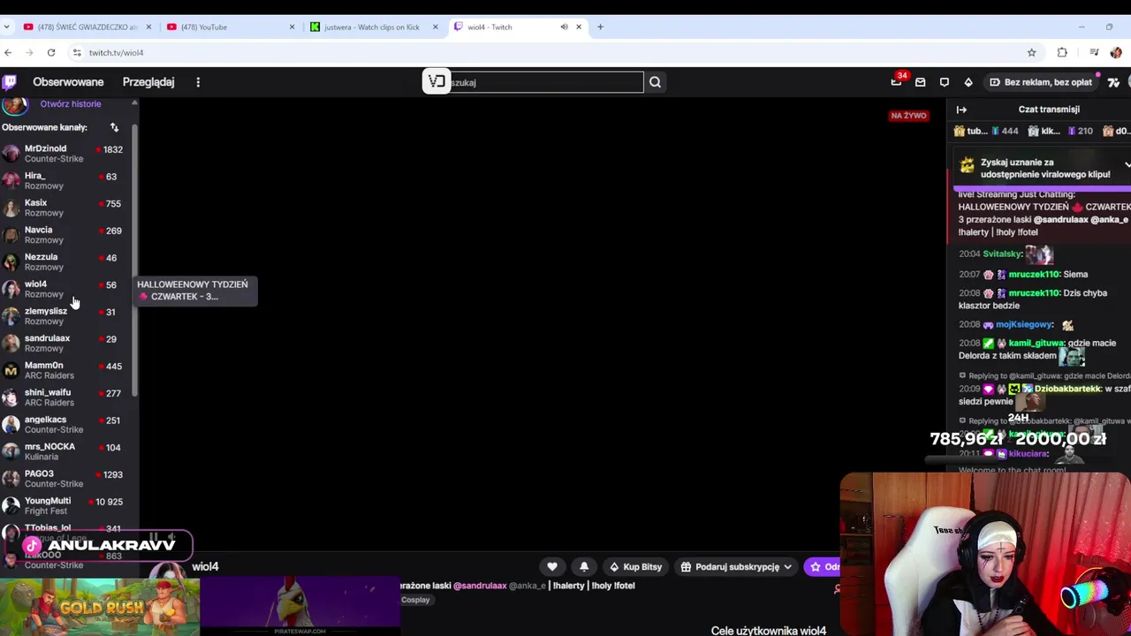Open the Bits diamond icon in header
The width and height of the screenshot is (1131, 636).
tap(968, 82)
